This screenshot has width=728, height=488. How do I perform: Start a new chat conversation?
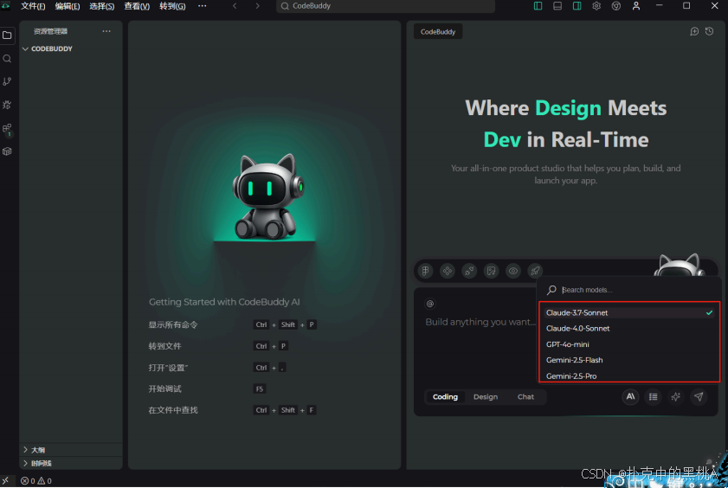coord(694,31)
